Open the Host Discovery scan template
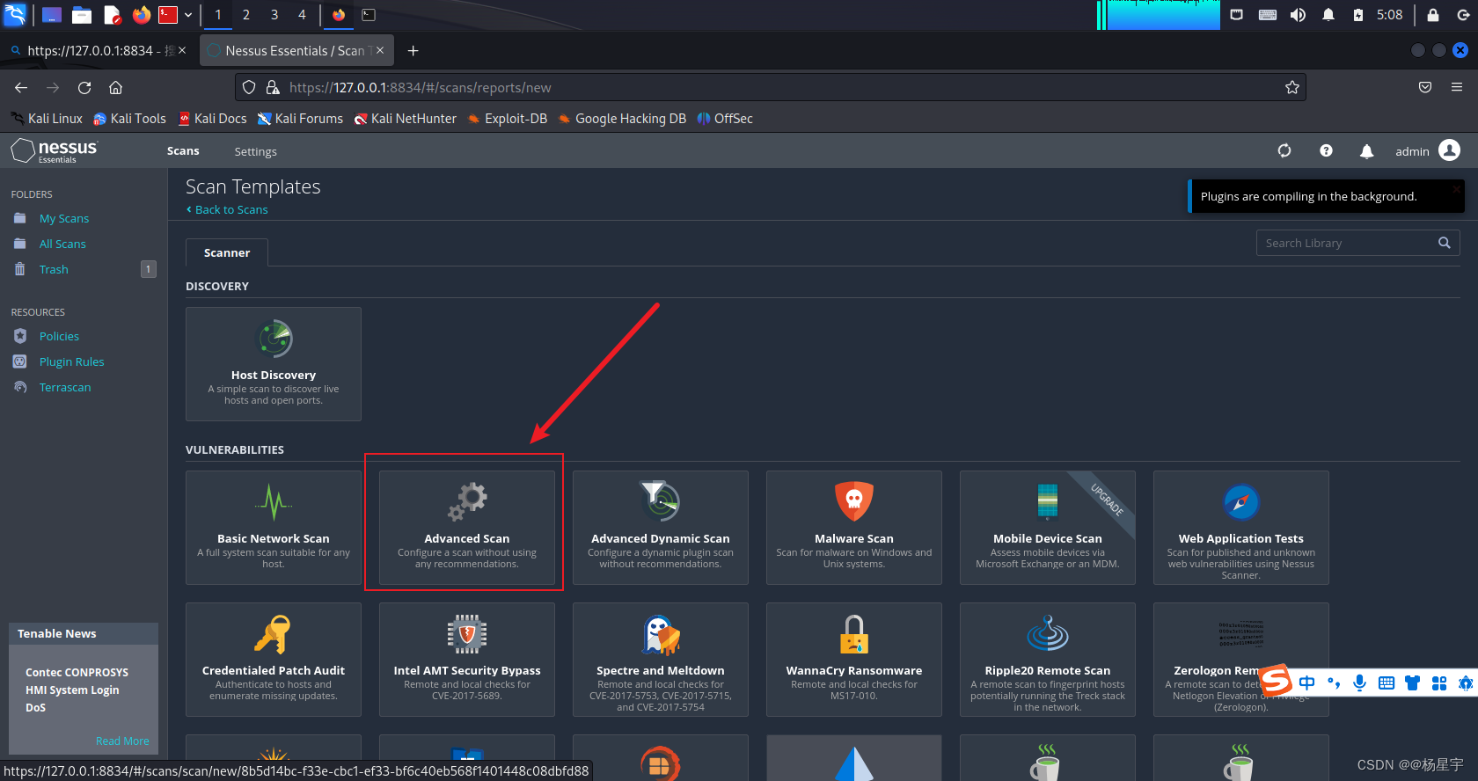Screen dimensions: 1478x781 click(274, 364)
